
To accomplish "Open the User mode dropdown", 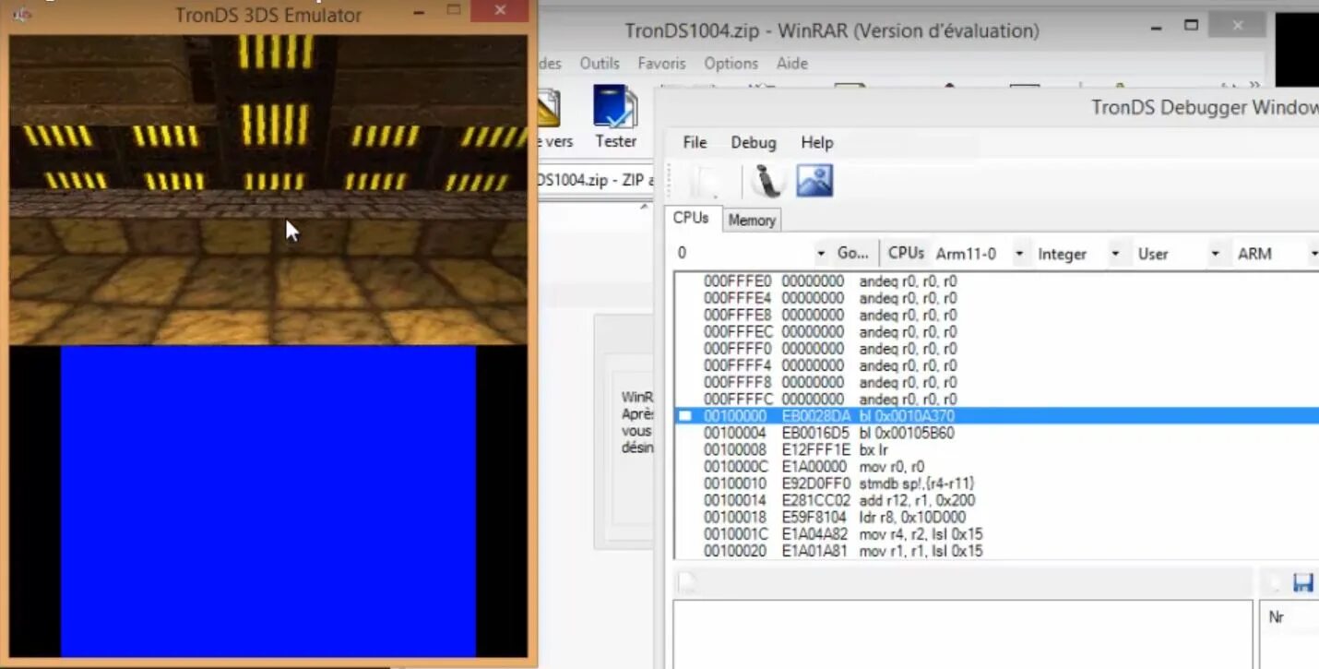I will (1215, 254).
